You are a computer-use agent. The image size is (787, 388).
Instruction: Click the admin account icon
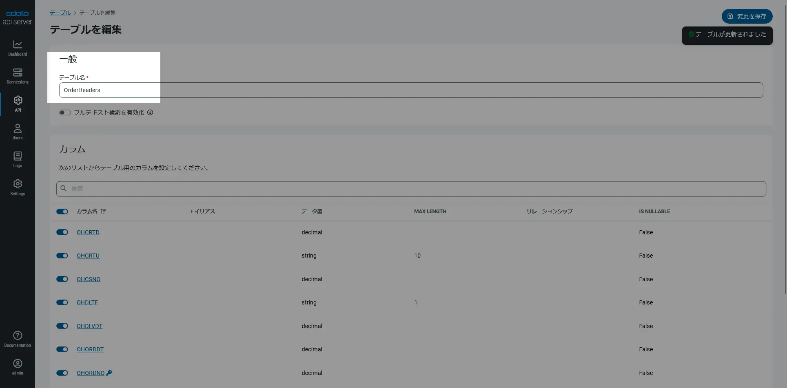[x=17, y=365]
